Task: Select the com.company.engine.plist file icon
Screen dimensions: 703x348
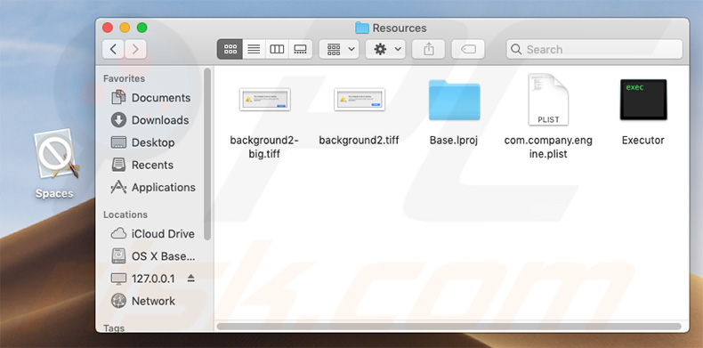Action: 548,100
